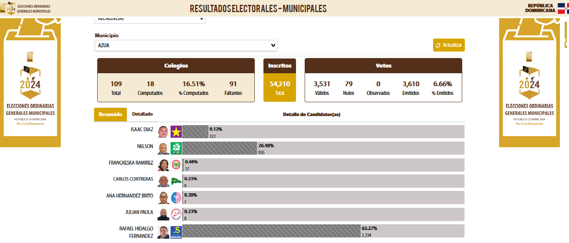Click Julian Paula's party logo icon
Screen dimensions: 569x243
pos(176,214)
